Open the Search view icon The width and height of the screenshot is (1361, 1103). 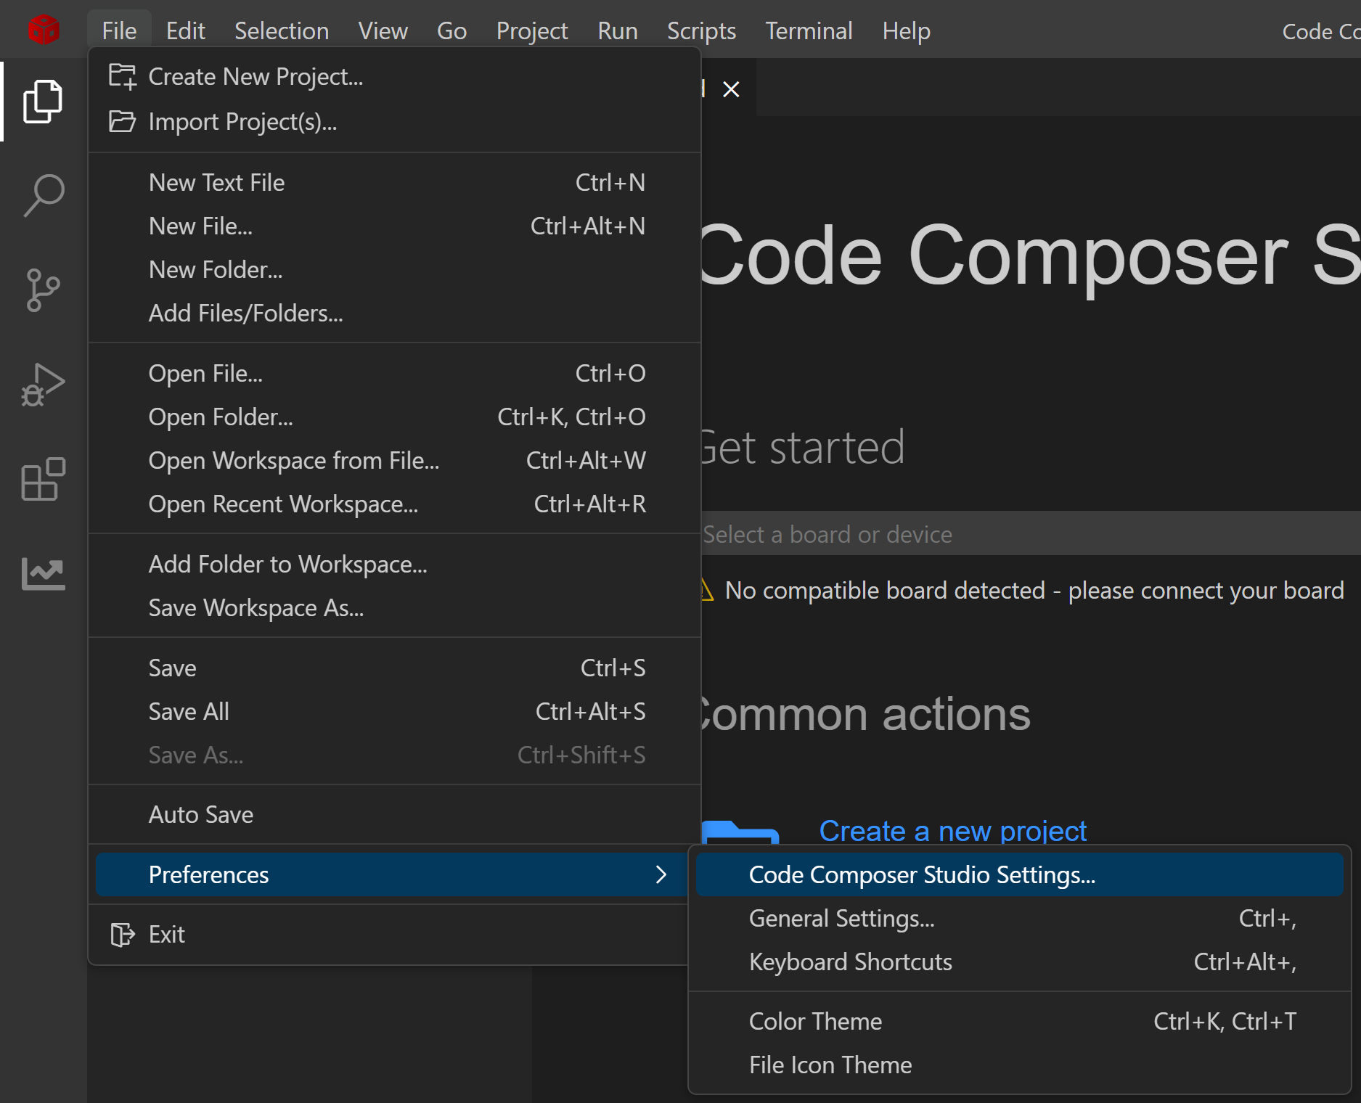pos(43,195)
